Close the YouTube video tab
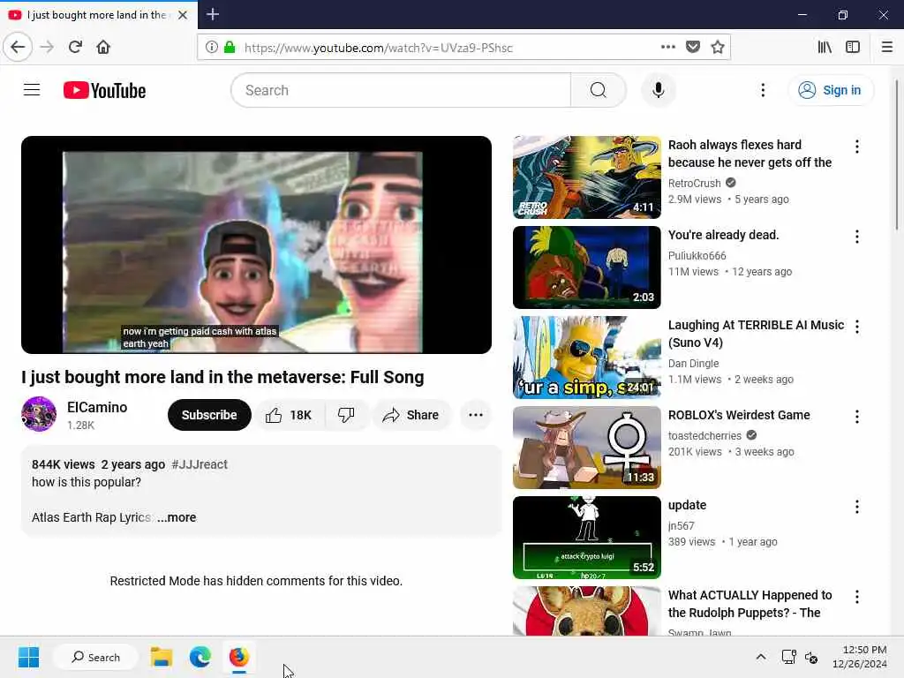904x678 pixels. (183, 15)
